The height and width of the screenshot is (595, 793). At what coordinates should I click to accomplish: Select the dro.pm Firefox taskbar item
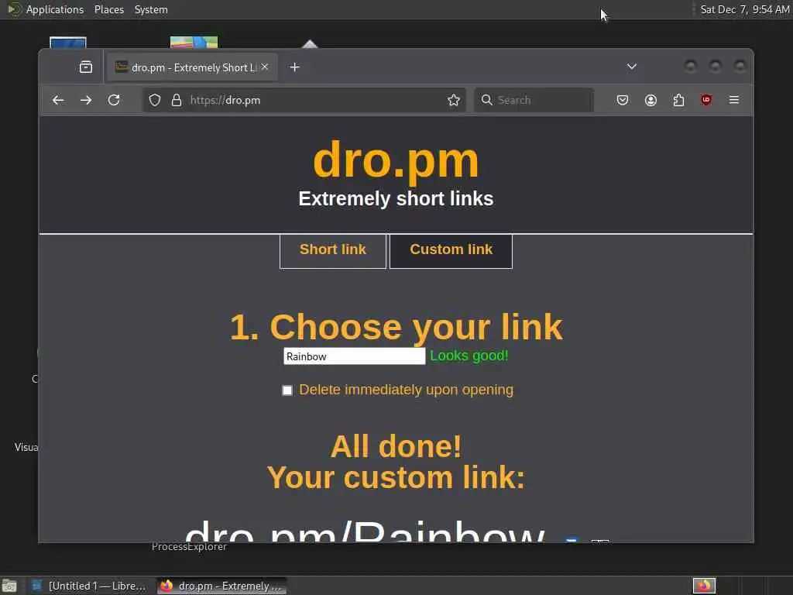click(221, 586)
